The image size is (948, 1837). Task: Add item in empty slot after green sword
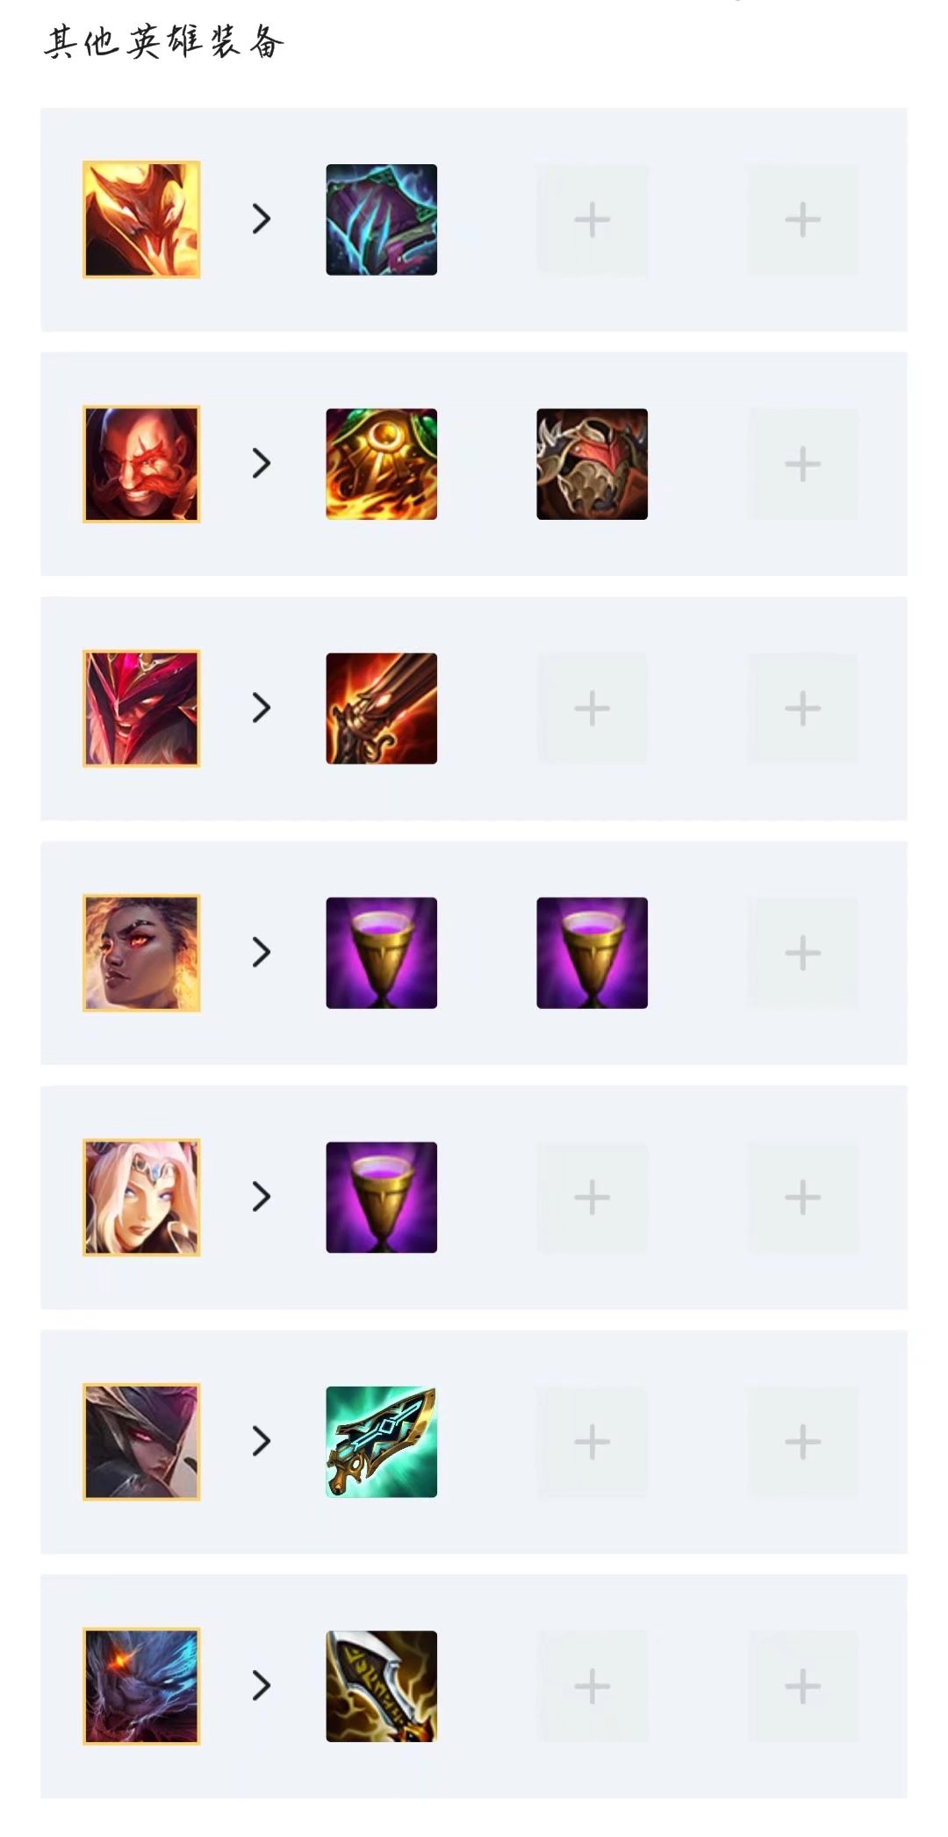coord(592,1442)
